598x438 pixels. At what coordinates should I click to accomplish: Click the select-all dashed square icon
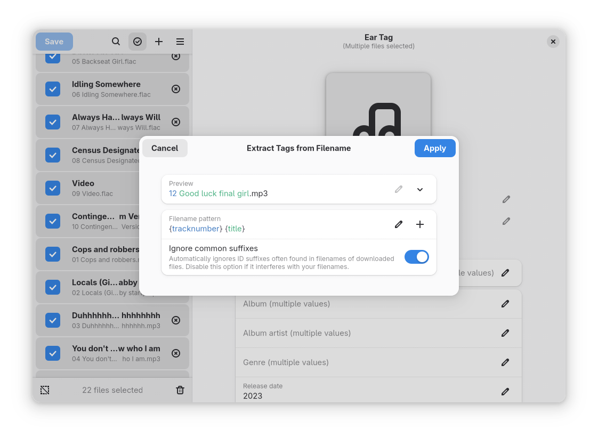click(45, 390)
